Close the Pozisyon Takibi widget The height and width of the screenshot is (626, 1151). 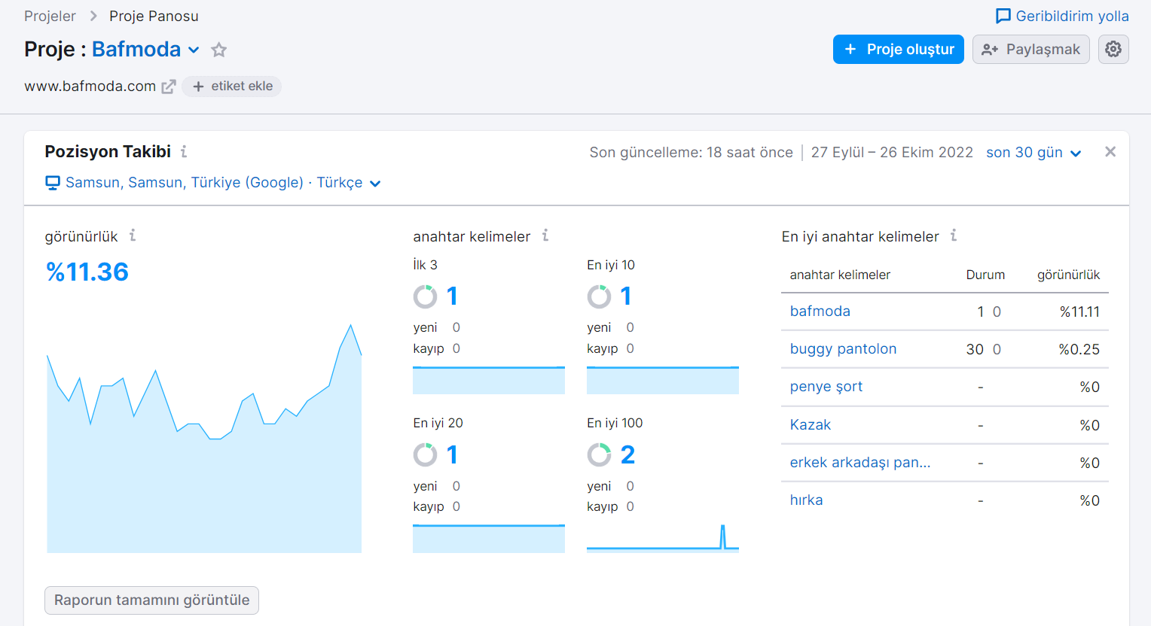1110,152
